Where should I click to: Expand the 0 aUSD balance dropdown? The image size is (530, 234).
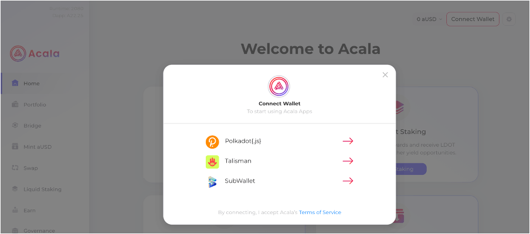(429, 19)
